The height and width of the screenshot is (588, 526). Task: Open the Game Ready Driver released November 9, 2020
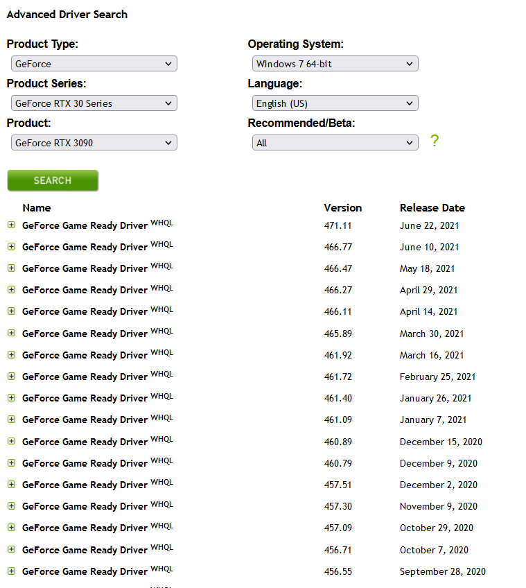coord(85,506)
